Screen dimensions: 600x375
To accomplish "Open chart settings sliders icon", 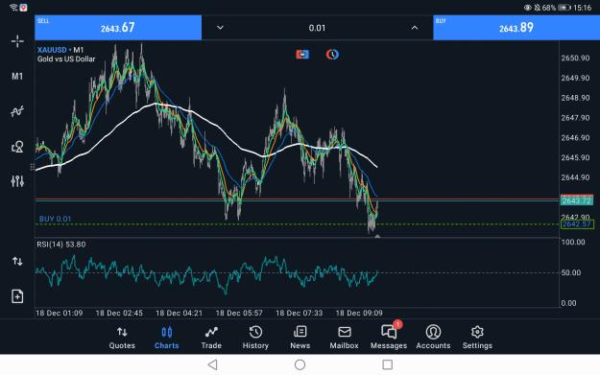I will pos(17,181).
